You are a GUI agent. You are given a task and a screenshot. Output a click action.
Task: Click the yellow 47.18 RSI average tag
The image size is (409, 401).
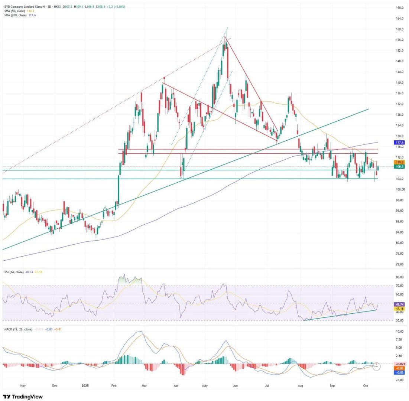coord(399,309)
